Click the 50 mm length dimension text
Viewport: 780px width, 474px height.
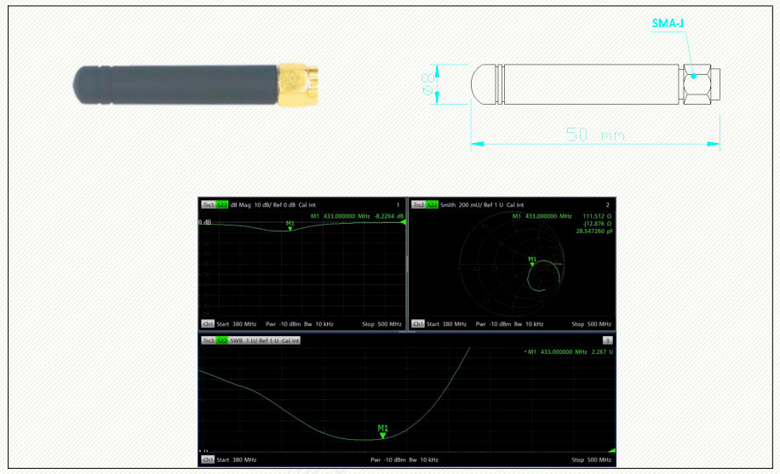pyautogui.click(x=597, y=134)
